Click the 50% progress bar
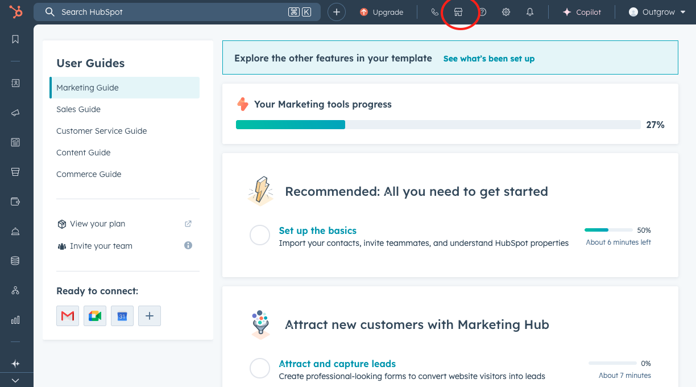 608,230
